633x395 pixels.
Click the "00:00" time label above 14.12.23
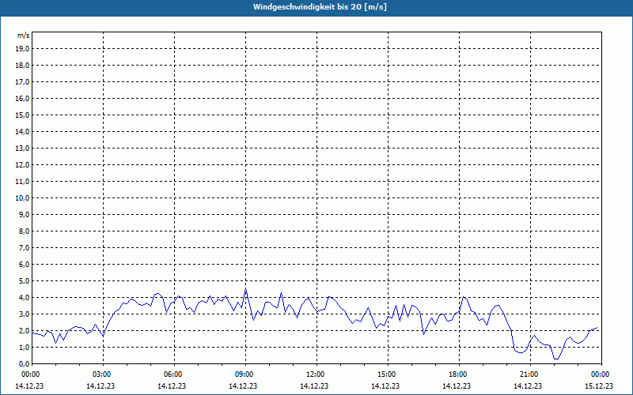pos(30,374)
